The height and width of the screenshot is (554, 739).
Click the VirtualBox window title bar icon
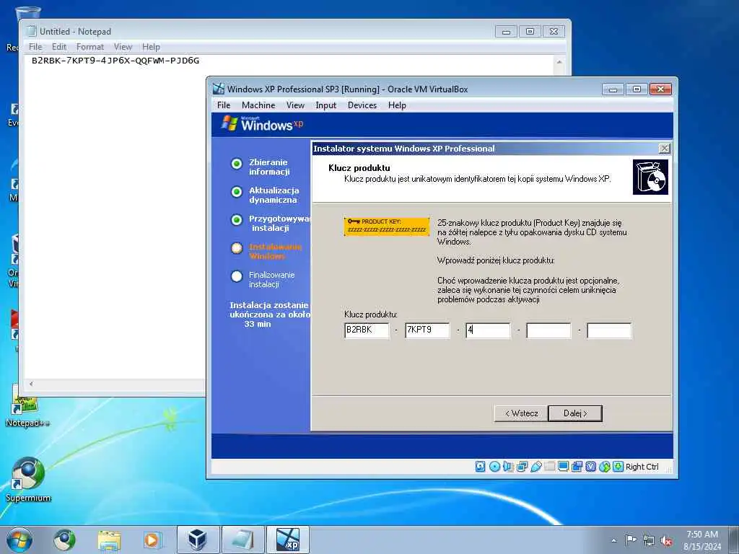218,89
